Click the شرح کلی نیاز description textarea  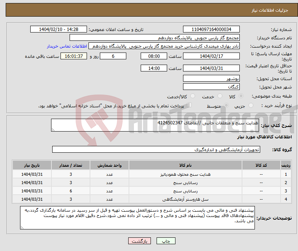pyautogui.click(x=155, y=125)
